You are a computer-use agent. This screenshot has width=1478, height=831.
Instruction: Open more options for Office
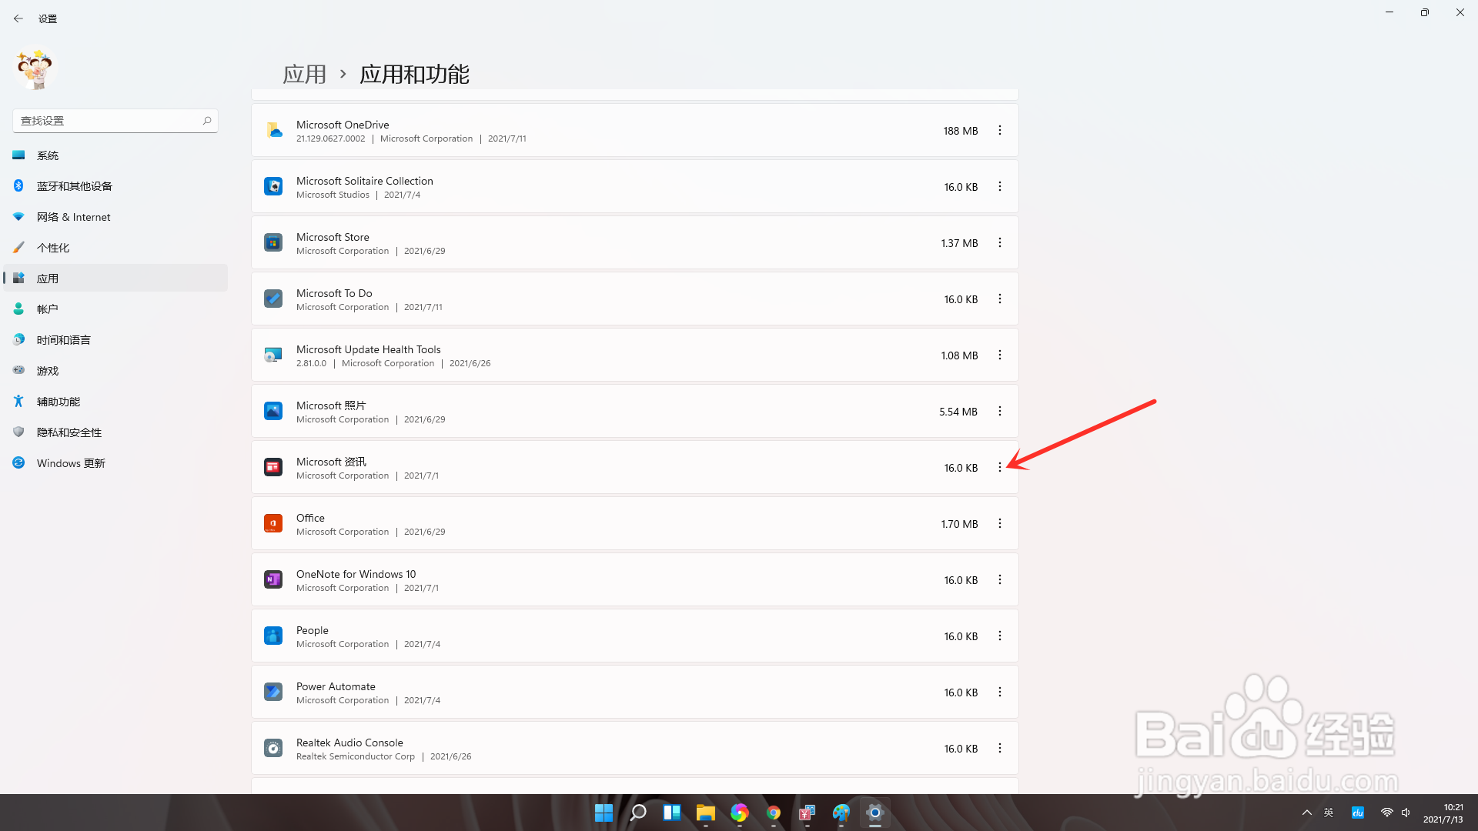pos(1000,524)
